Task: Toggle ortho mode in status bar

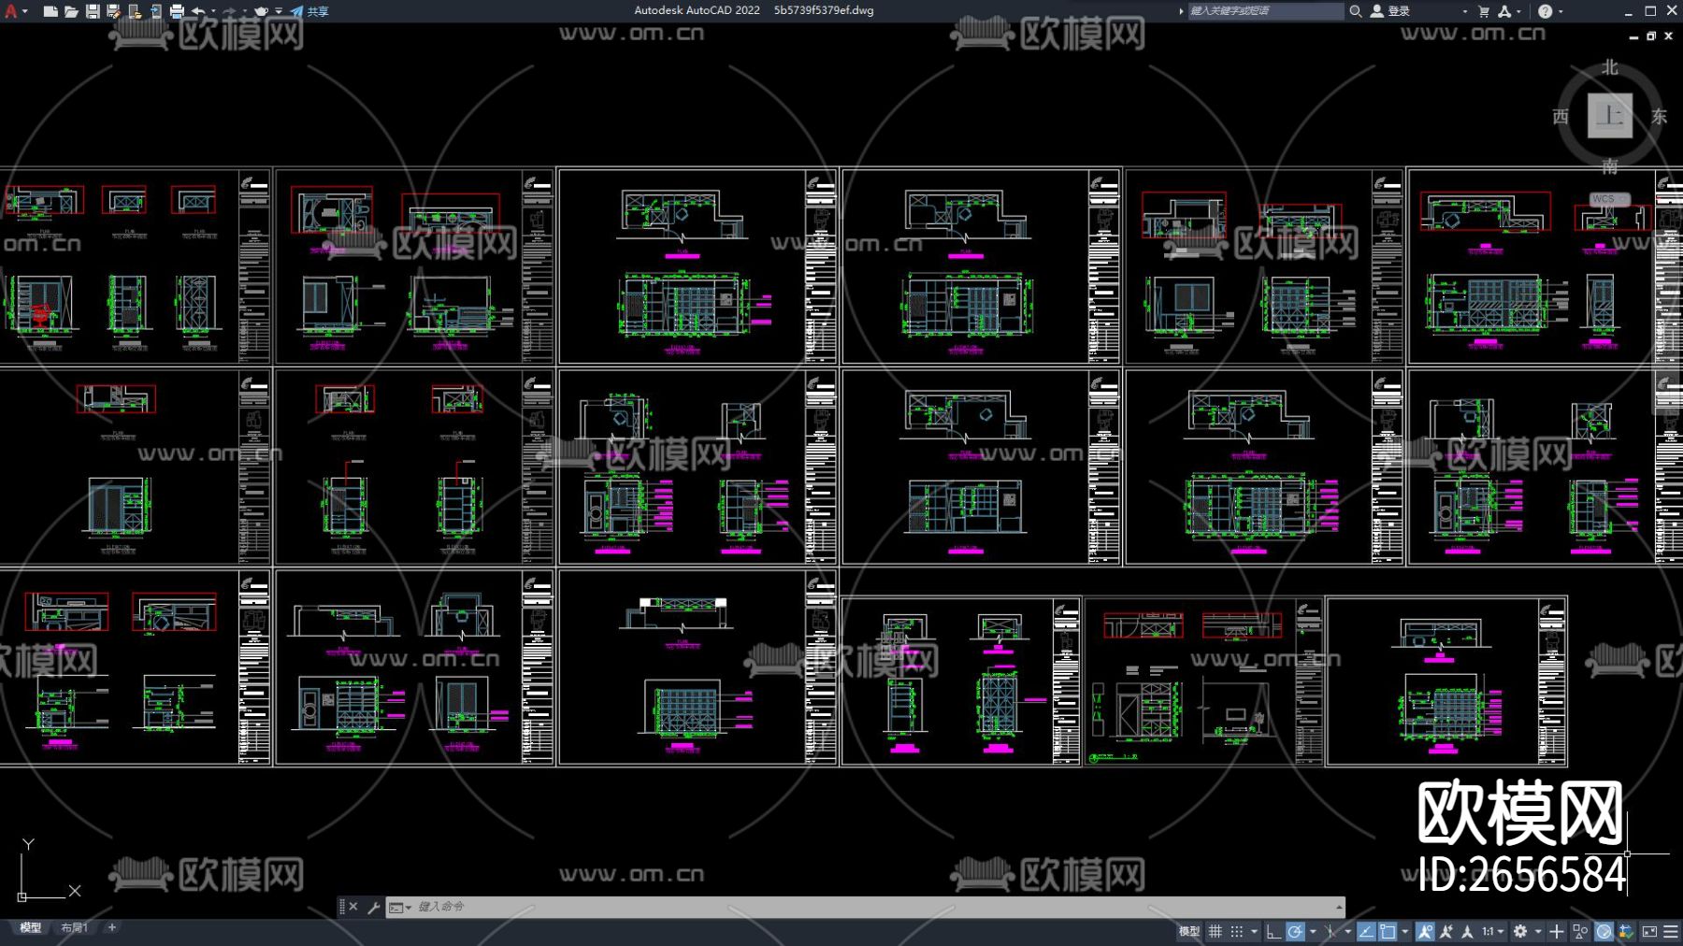Action: [1273, 931]
